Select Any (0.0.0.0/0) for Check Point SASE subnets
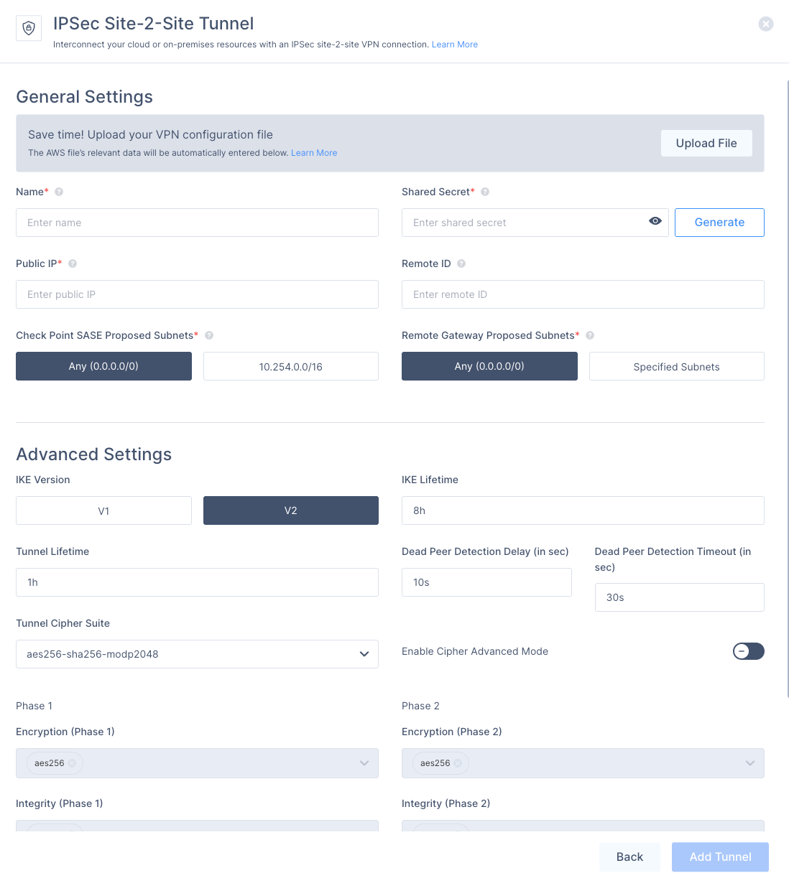This screenshot has height=891, width=789. pyautogui.click(x=103, y=366)
